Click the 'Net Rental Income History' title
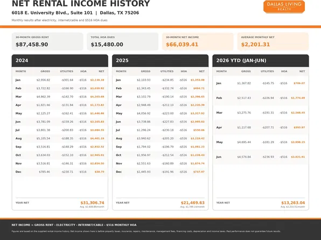 [x=81, y=4]
